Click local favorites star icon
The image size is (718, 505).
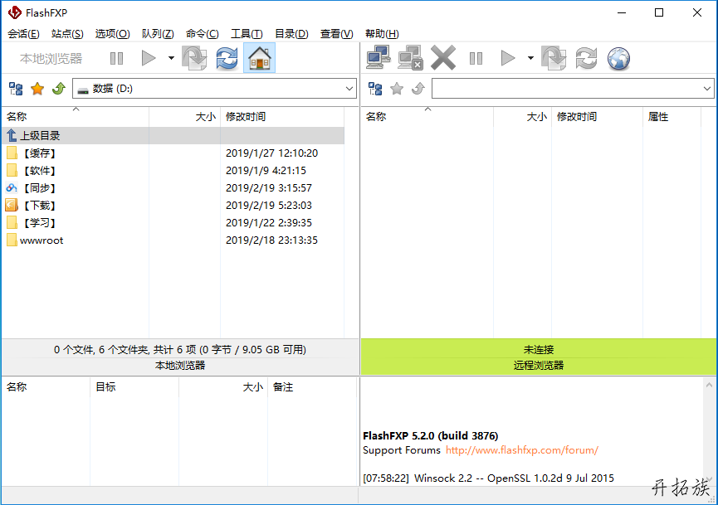coord(37,88)
